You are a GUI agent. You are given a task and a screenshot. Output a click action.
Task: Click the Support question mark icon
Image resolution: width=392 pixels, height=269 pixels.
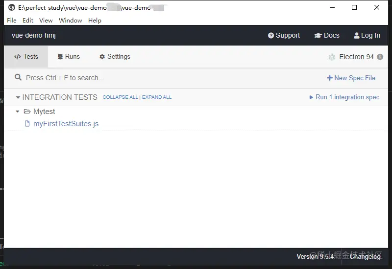(271, 35)
